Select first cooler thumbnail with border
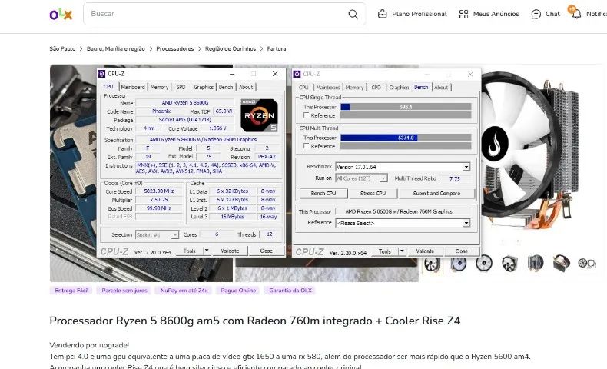Image resolution: width=607 pixels, height=369 pixels. 432,264
